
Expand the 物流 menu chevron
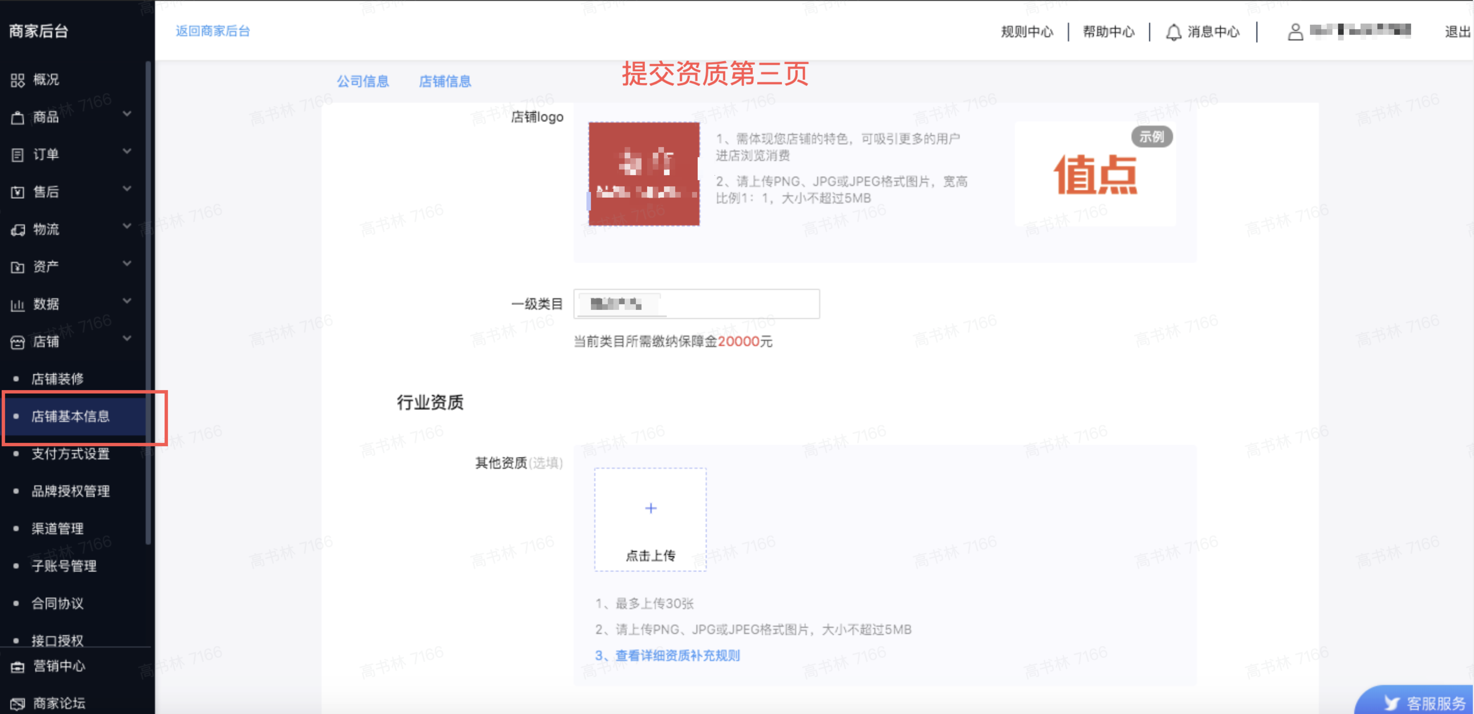127,226
